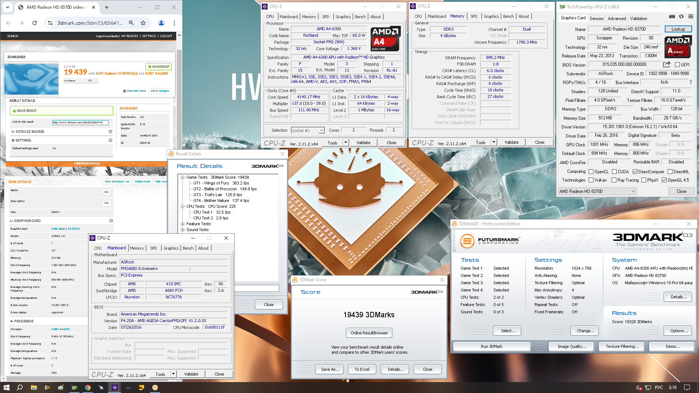Click the Bus Interface question mark in GPU-Z
Viewport: 699px width, 393px height.
tap(691, 82)
